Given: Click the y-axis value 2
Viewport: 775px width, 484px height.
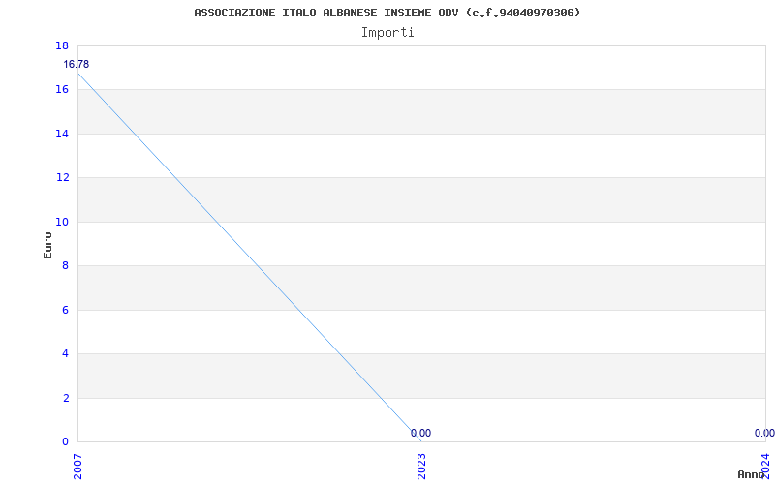Looking at the screenshot, I should pos(66,398).
